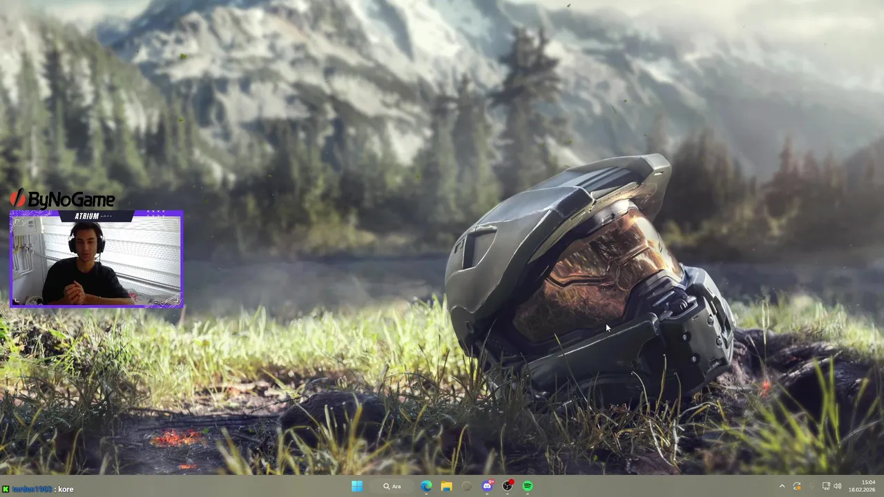The width and height of the screenshot is (884, 497).
Task: Open File Explorer from the taskbar
Action: tap(446, 486)
